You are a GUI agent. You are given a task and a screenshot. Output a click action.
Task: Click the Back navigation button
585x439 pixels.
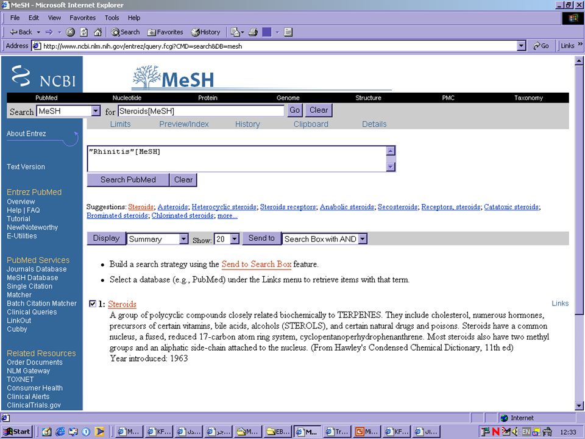click(21, 32)
